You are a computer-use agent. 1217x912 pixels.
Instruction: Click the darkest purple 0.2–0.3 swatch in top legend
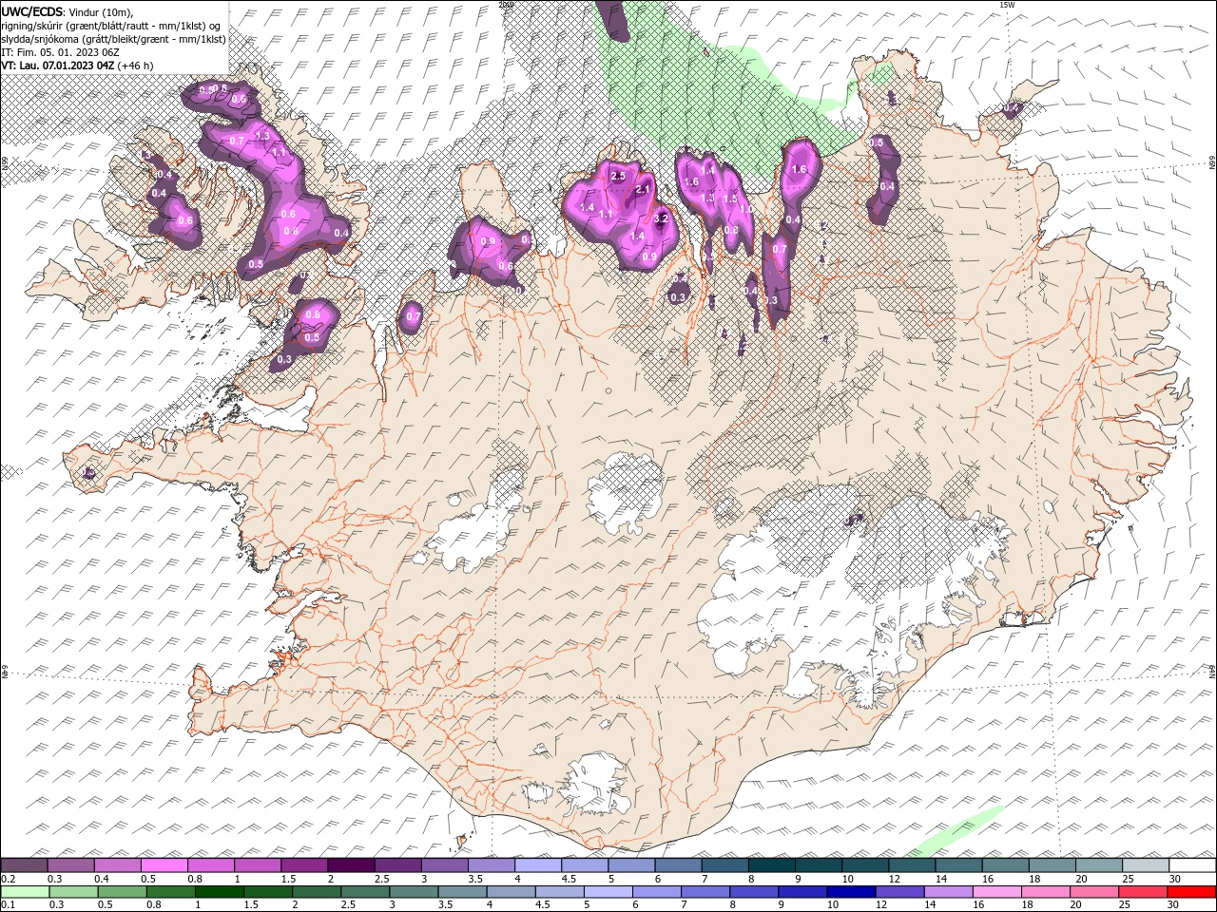click(x=25, y=865)
